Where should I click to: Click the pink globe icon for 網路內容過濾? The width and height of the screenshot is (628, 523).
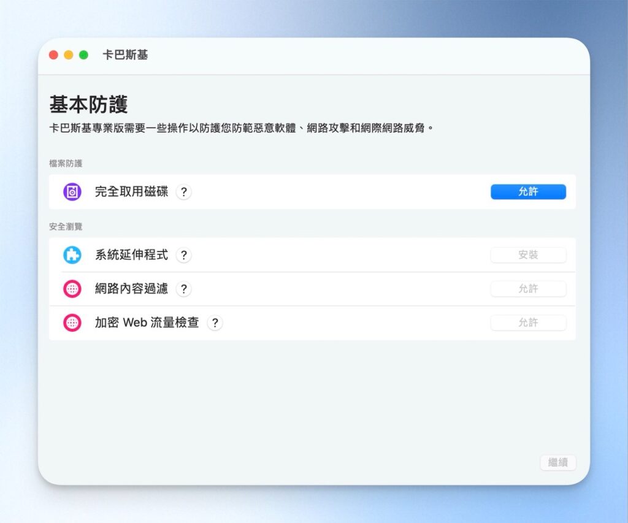[72, 289]
